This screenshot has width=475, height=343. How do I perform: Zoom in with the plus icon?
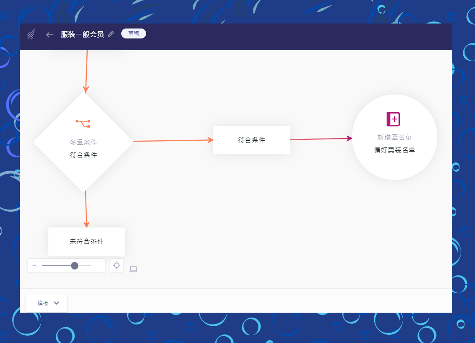(x=97, y=266)
